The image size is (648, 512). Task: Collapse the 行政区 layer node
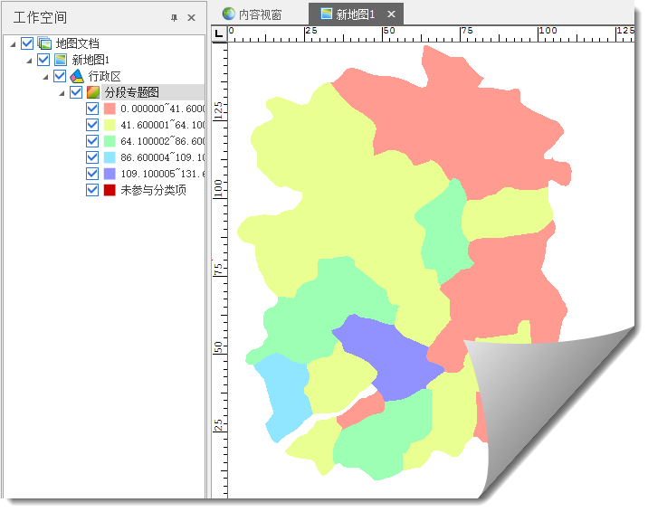(45, 76)
